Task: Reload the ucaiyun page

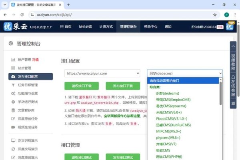Action: point(22,15)
